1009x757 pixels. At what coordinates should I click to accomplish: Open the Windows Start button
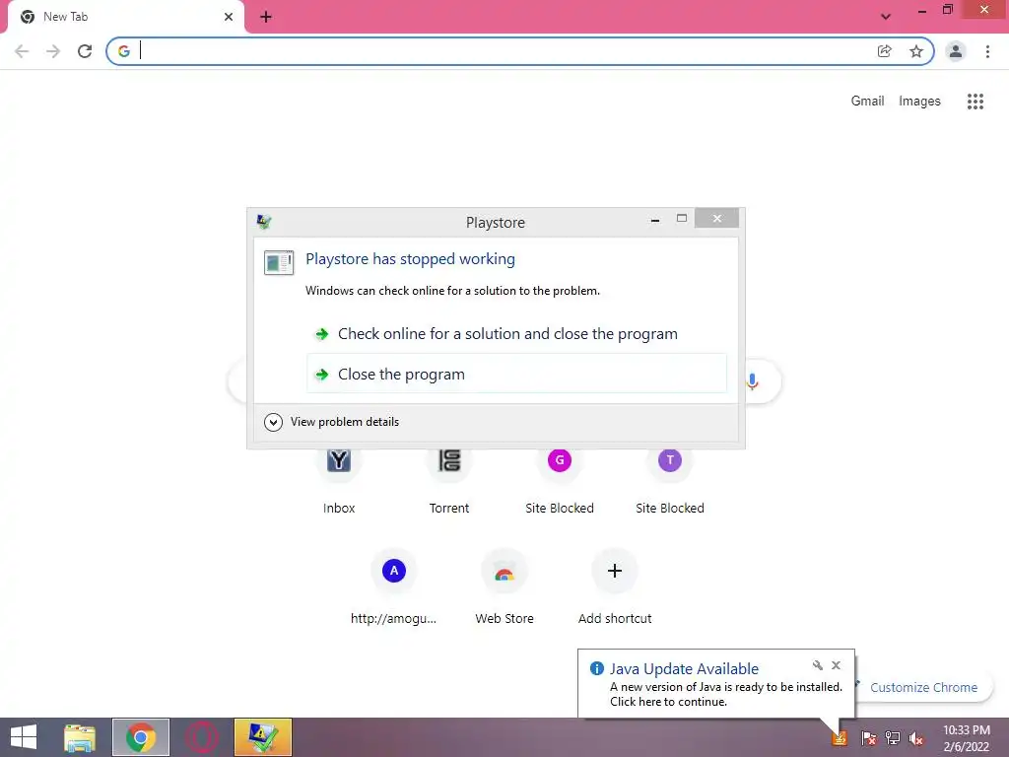point(24,737)
